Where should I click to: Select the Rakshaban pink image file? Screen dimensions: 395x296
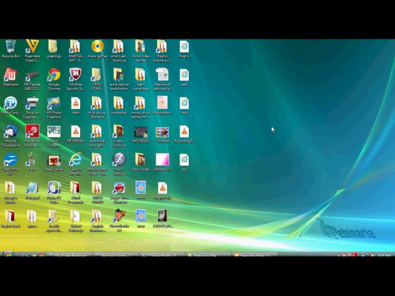(162, 105)
